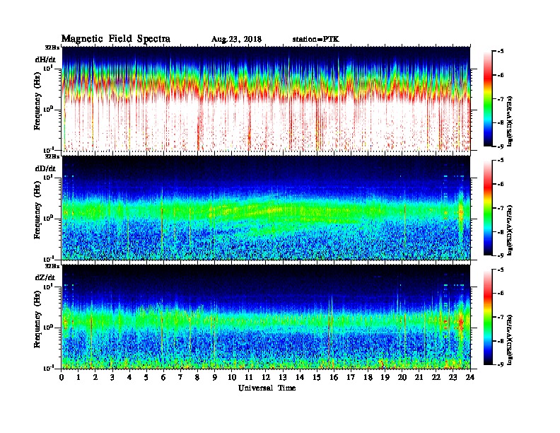The width and height of the screenshot is (560, 433).
Task: Click hour tick label "24" on the time axis
Action: (x=470, y=377)
